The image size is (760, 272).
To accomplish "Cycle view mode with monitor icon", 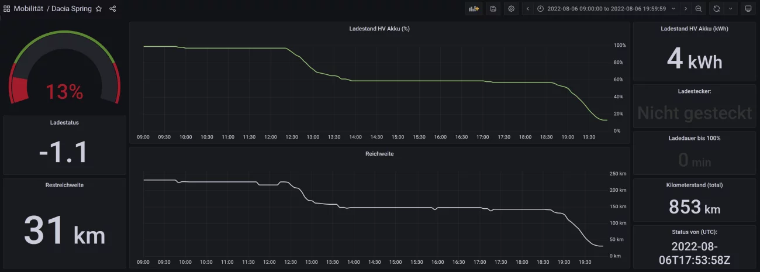I will (x=747, y=9).
